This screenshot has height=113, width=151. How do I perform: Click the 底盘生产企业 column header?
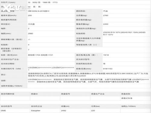click(98, 94)
